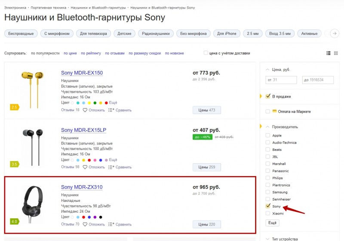344x241 pixels.
Task: Open the Sony MDR-ZX310 product link
Action: pos(82,187)
